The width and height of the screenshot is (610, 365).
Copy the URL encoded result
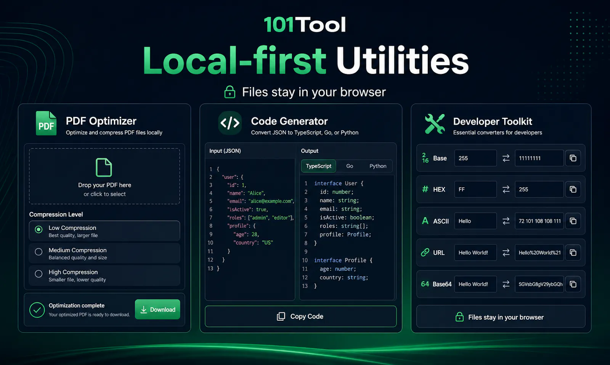(573, 252)
